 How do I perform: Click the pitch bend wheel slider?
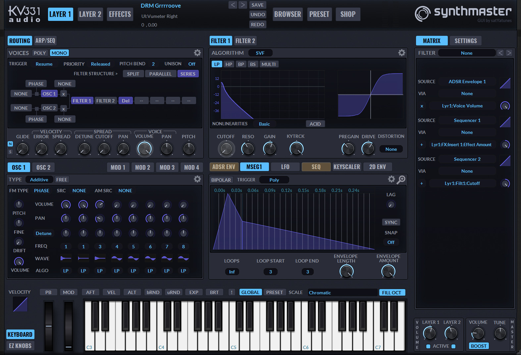point(49,326)
